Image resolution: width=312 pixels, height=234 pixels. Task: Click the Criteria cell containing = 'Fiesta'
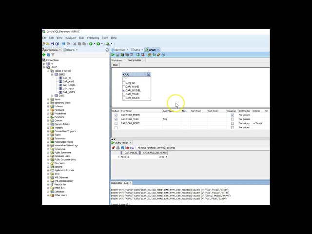tap(258, 123)
